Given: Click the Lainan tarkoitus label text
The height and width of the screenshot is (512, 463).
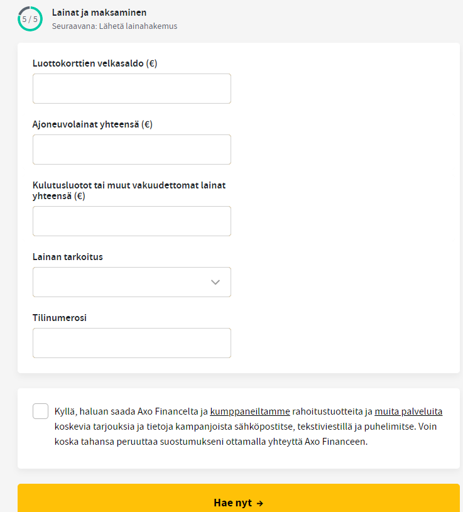Looking at the screenshot, I should tap(68, 257).
